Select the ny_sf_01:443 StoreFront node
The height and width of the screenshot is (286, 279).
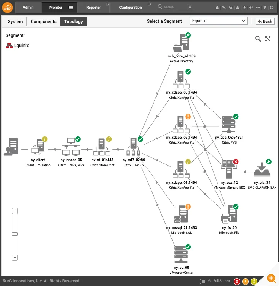coord(102,147)
